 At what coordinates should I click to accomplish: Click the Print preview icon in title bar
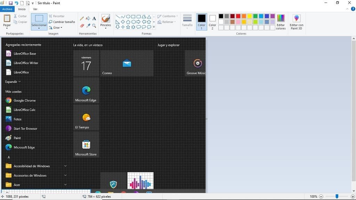tap(28, 3)
